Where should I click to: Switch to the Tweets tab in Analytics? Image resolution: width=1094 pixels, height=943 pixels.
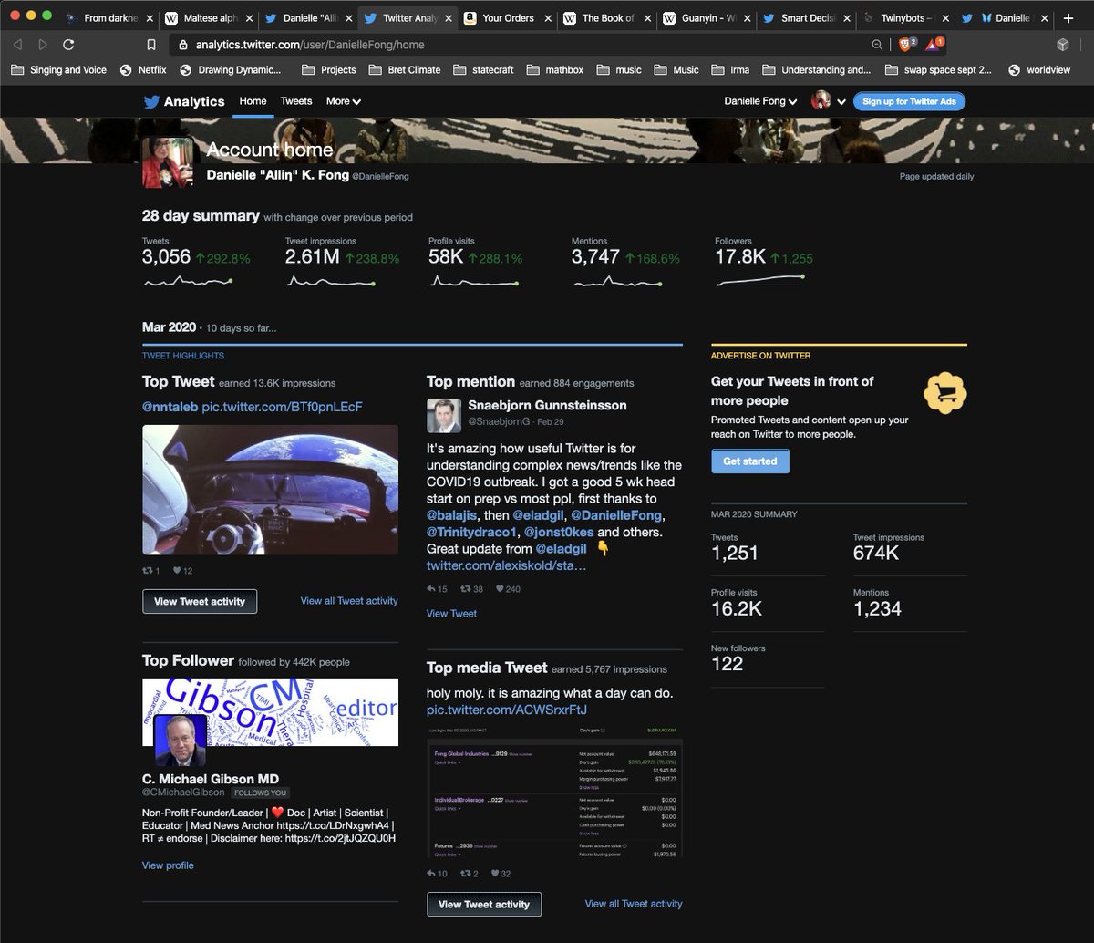(296, 101)
